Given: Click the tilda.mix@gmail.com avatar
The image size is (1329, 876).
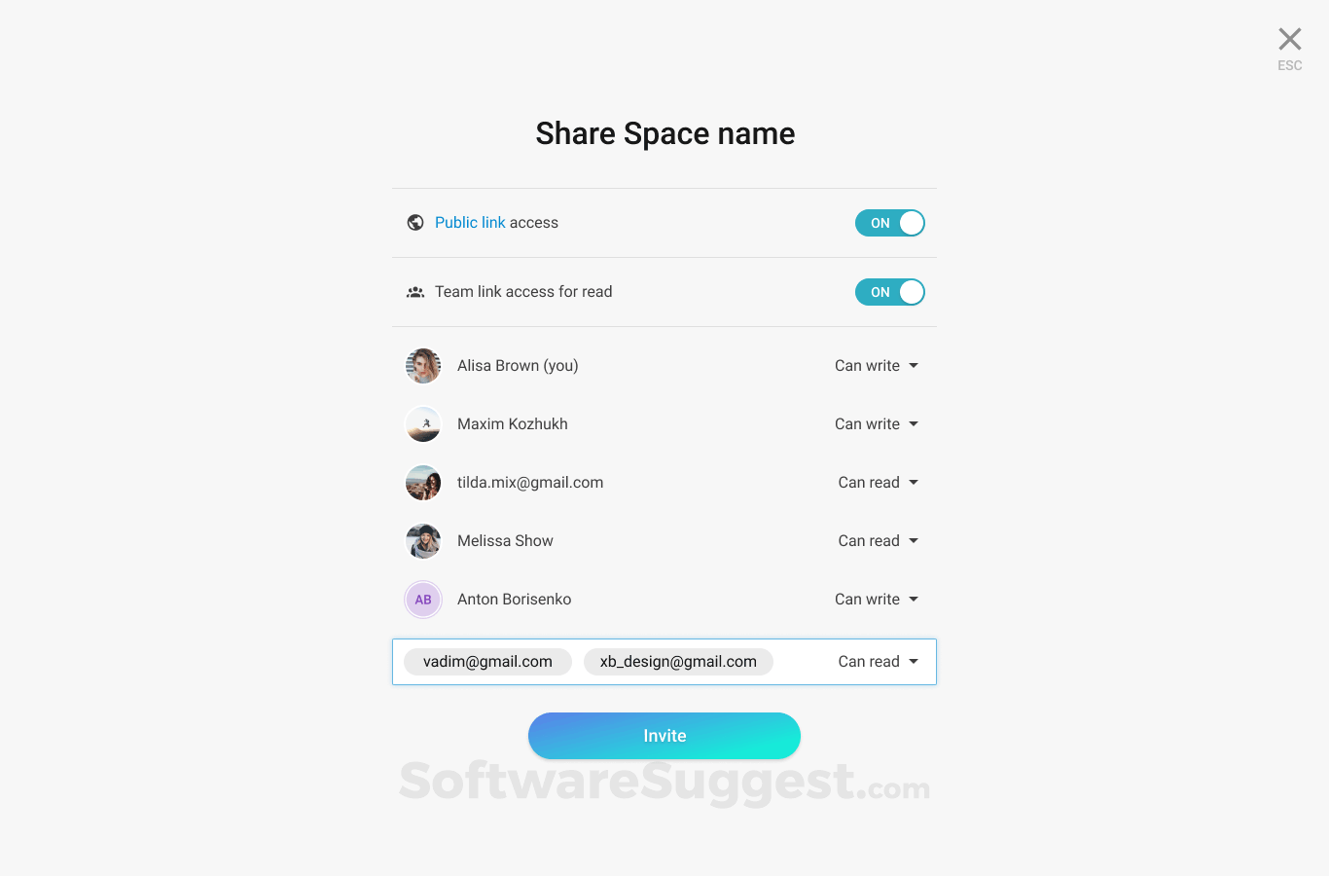Looking at the screenshot, I should pyautogui.click(x=423, y=483).
